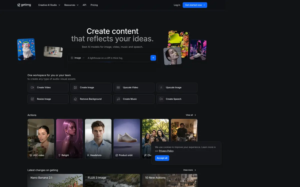Click the Upscale Image arrows icon
This screenshot has height=187, width=300.
(161, 88)
